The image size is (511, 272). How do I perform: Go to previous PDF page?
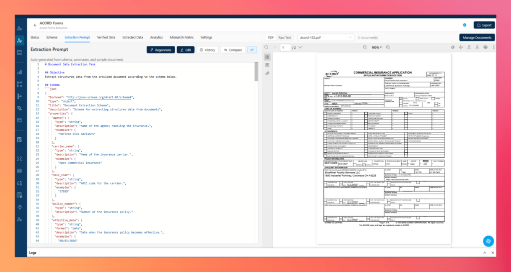coord(274,47)
